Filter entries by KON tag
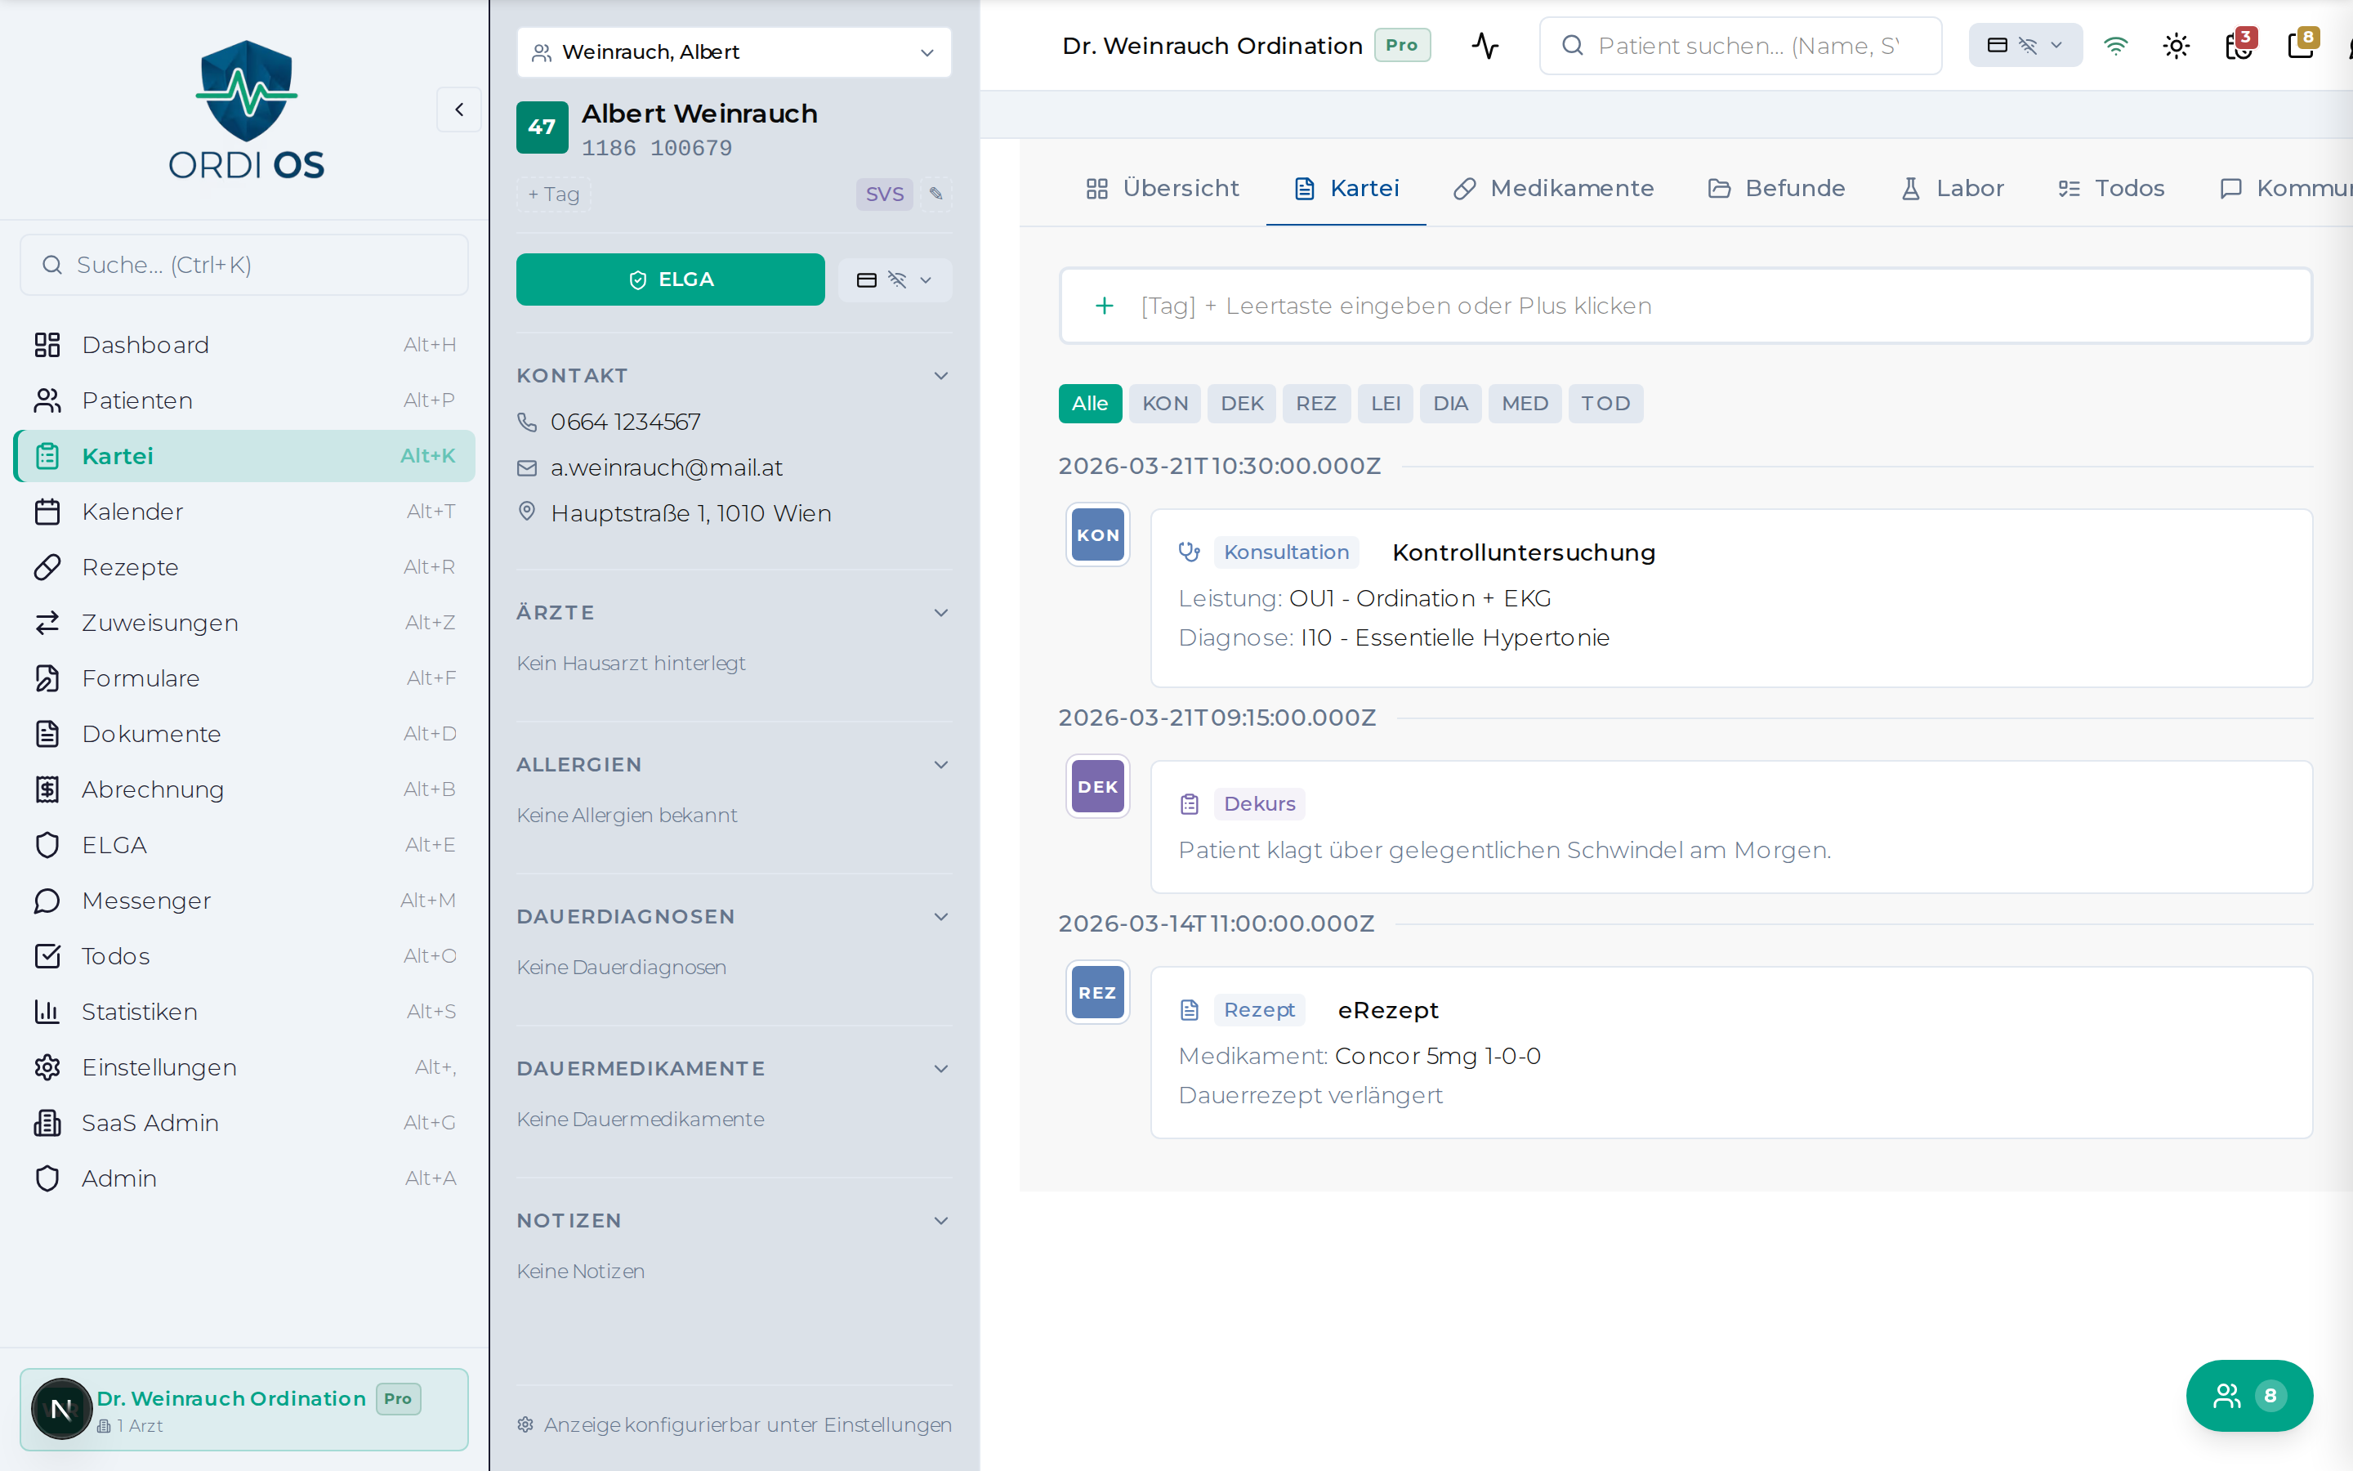2353x1471 pixels. point(1165,404)
